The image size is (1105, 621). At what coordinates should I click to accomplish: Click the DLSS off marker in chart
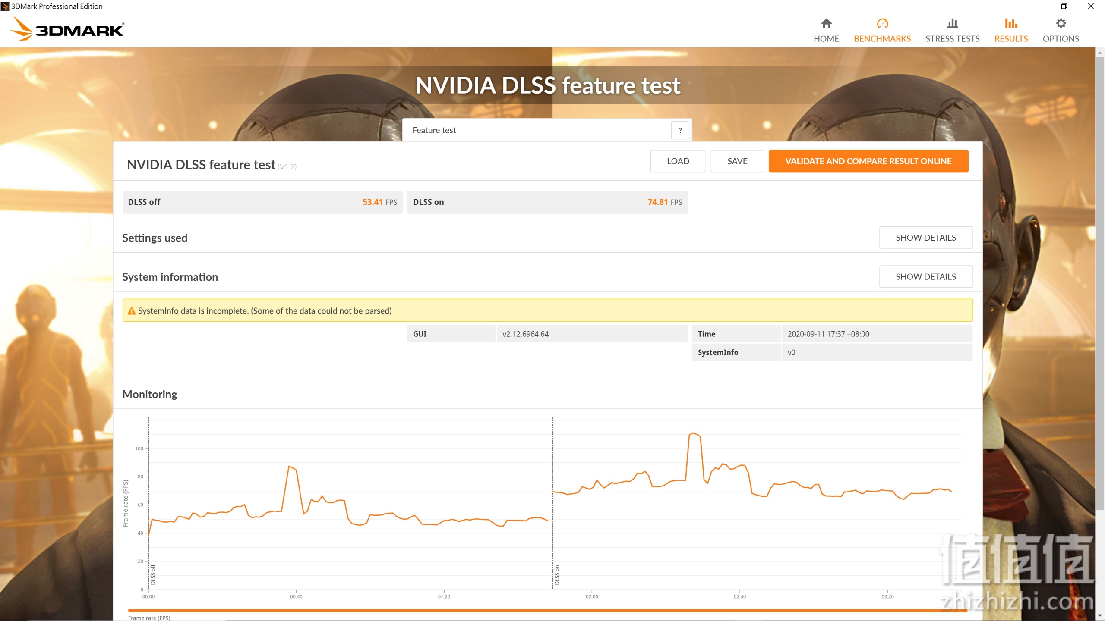pyautogui.click(x=153, y=574)
